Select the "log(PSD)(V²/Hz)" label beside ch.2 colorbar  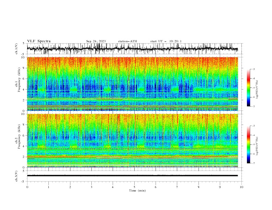pos(257,146)
